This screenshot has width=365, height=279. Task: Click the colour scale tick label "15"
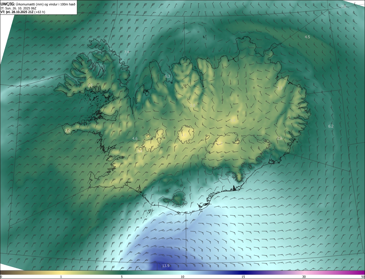point(243,277)
